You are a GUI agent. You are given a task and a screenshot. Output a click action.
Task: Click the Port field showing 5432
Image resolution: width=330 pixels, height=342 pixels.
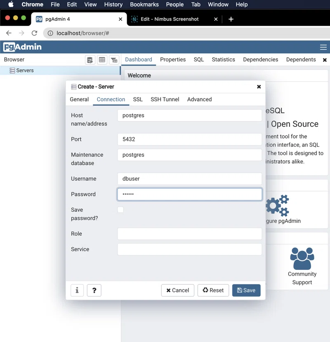(190, 139)
